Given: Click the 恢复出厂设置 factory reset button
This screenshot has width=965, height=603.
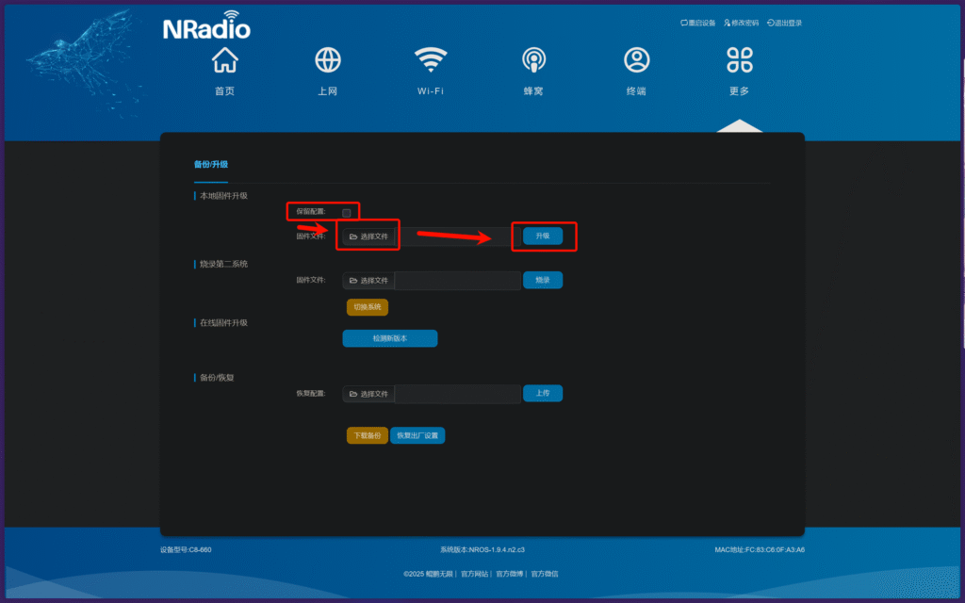Looking at the screenshot, I should [x=417, y=435].
